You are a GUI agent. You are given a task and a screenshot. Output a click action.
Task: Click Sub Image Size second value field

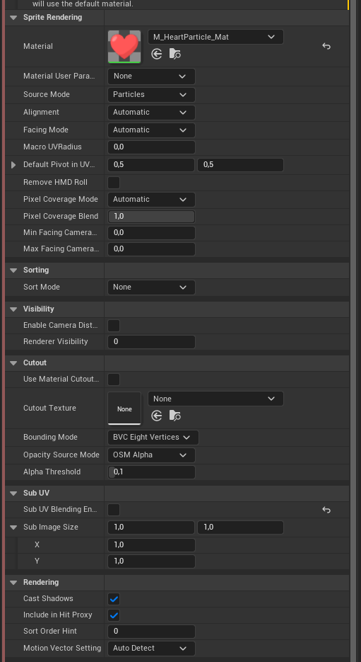pos(240,527)
